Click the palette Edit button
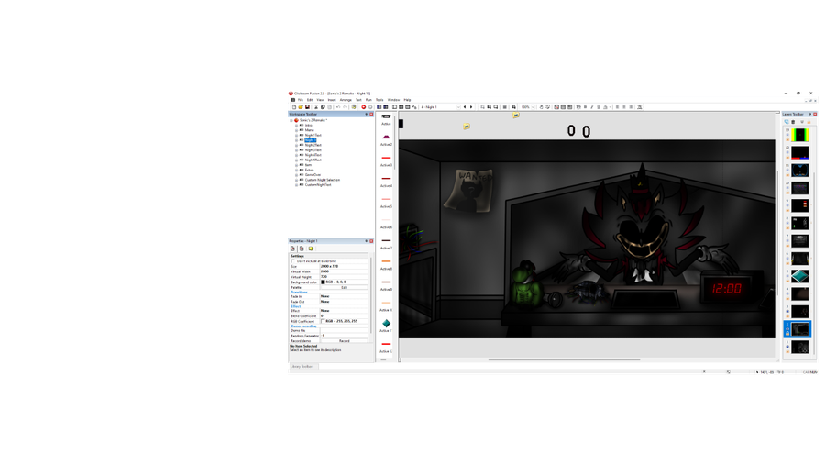This screenshot has height=464, width=825. pyautogui.click(x=344, y=287)
